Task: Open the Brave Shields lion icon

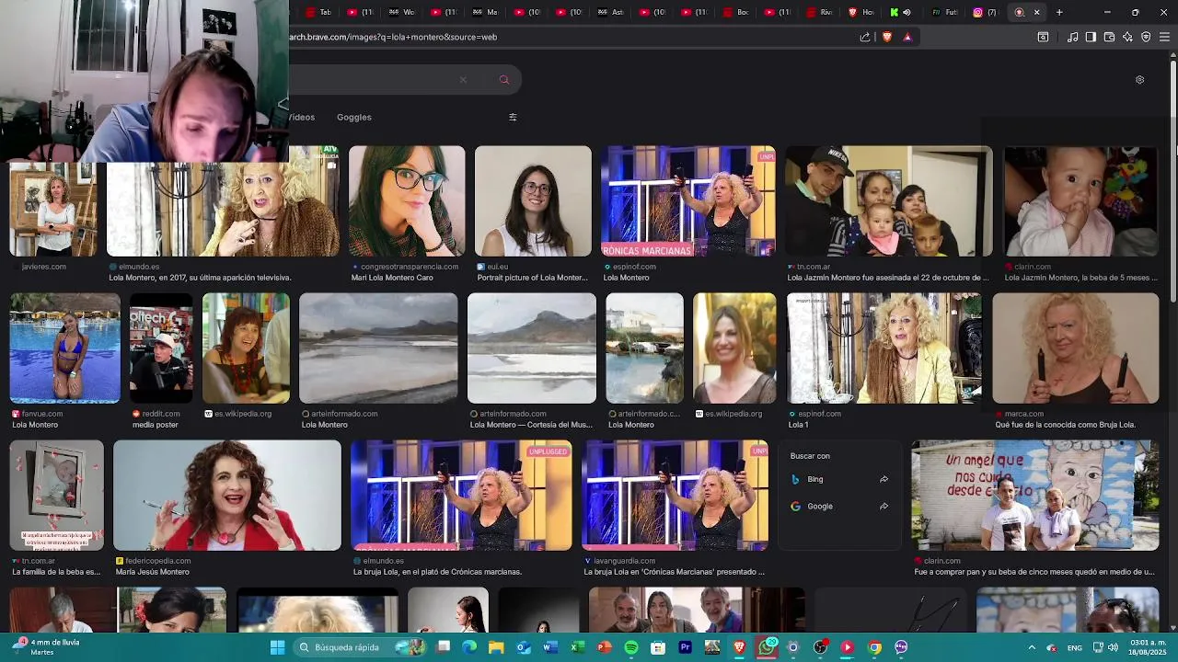Action: pos(887,37)
